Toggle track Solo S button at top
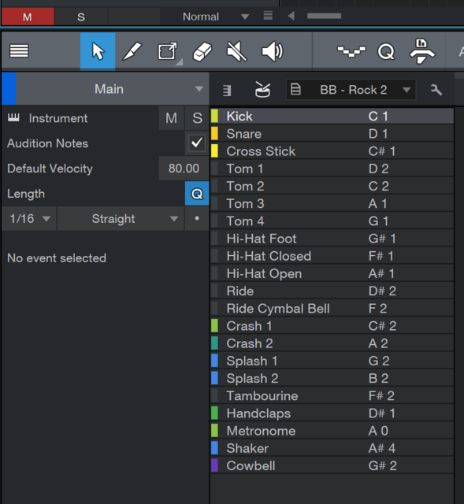The width and height of the screenshot is (464, 504). click(81, 17)
